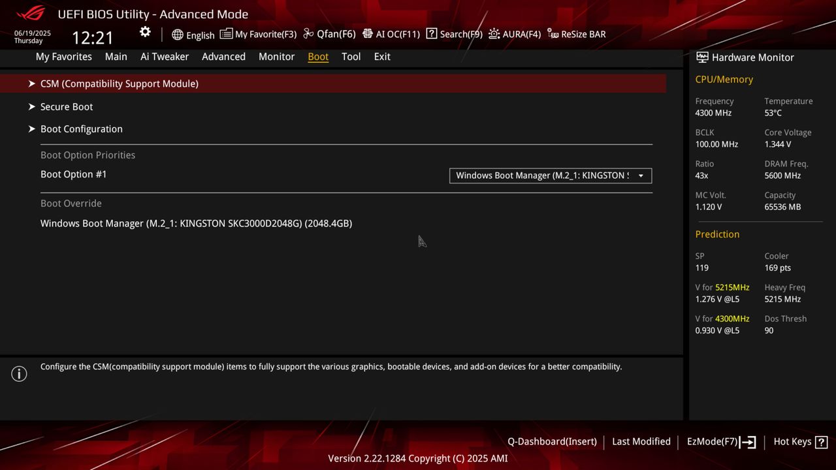This screenshot has height=470, width=836.
Task: Launch AI OC overclocking tool
Action: [x=391, y=33]
